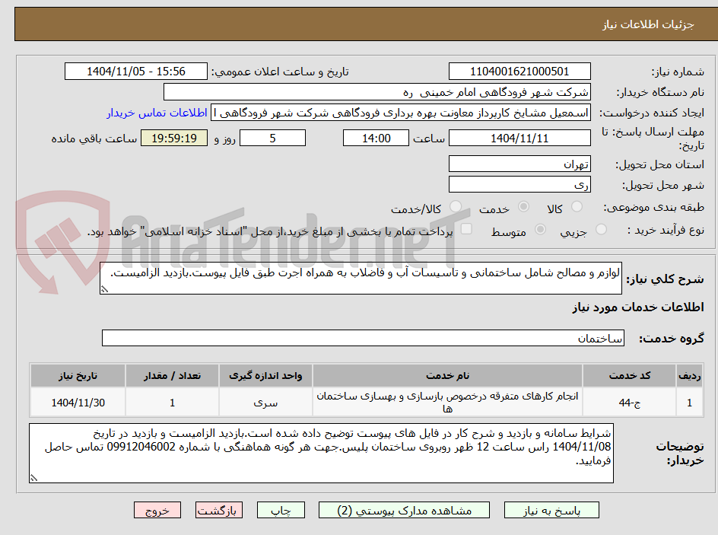Screen dimensions: 718x535
Task: Click the service name cell انجام کارهای متفرقه
Action: point(448,403)
